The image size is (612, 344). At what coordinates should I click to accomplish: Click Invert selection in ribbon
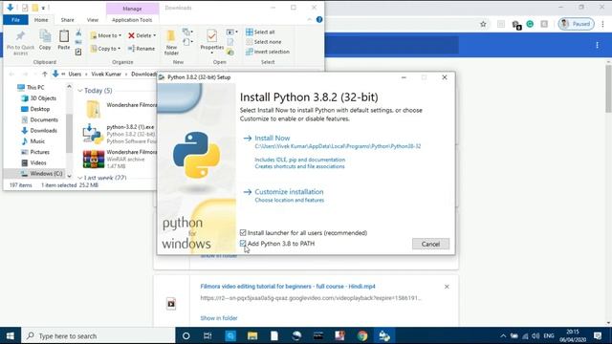(x=268, y=52)
